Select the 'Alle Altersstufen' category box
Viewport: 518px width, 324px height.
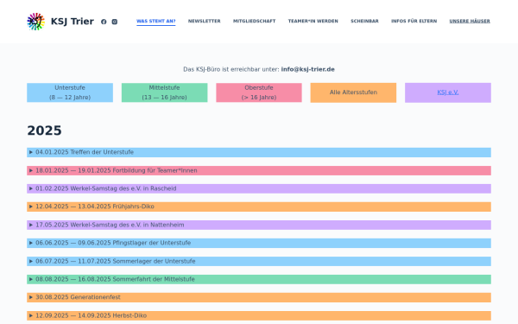coord(353,92)
